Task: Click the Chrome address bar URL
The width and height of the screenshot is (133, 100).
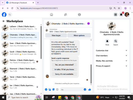Action: (39, 8)
